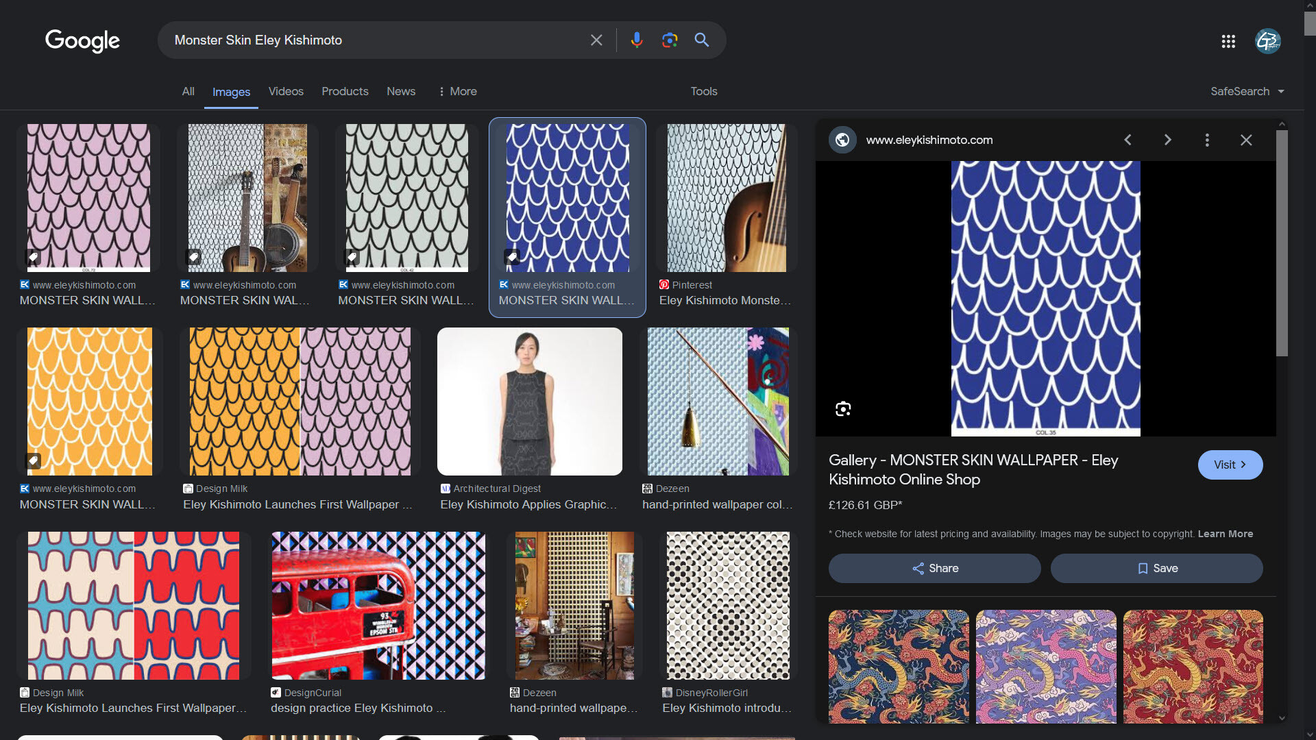Go to the next image in preview

coord(1167,140)
